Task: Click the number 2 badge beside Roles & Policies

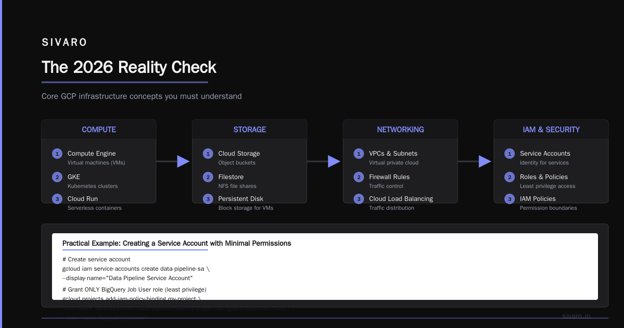Action: click(x=510, y=177)
